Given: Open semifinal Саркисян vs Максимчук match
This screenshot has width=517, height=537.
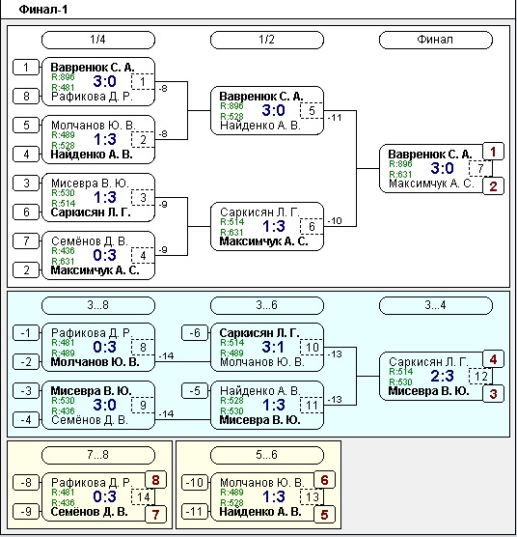Looking at the screenshot, I should tap(267, 226).
